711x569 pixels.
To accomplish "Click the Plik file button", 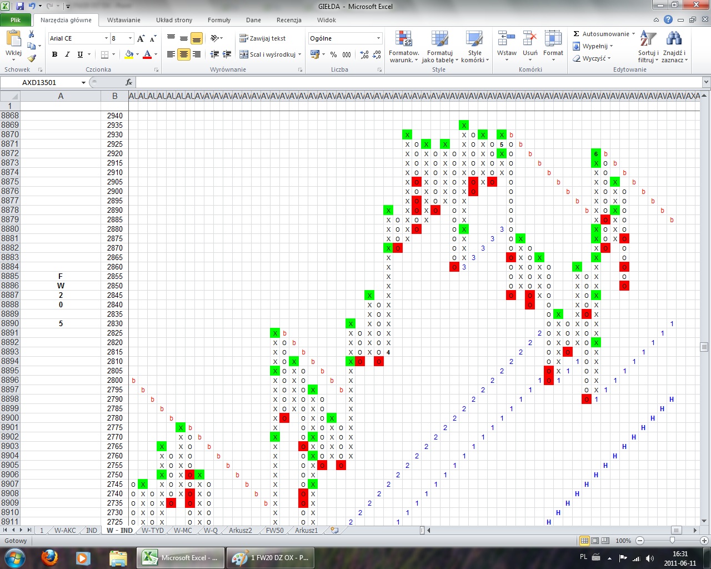I will 16,20.
